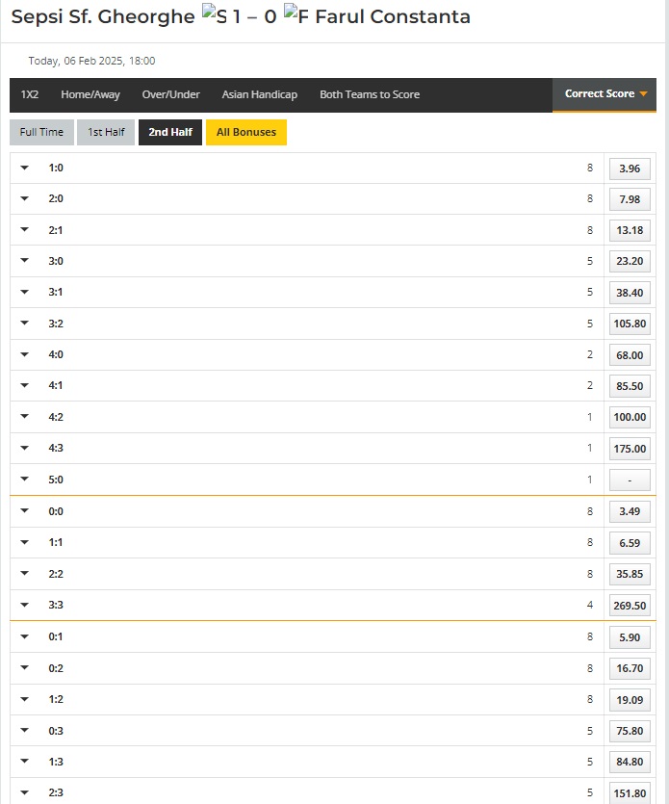
Task: Click odds 269.50 for score 3:3
Action: tap(630, 606)
